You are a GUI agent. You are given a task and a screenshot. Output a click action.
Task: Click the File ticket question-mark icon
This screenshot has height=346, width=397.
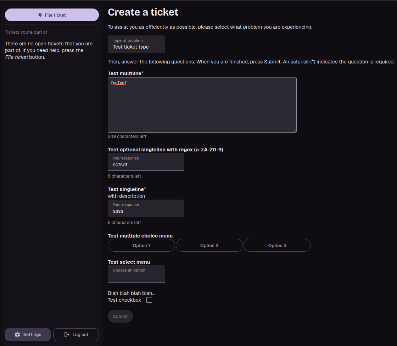(40, 15)
